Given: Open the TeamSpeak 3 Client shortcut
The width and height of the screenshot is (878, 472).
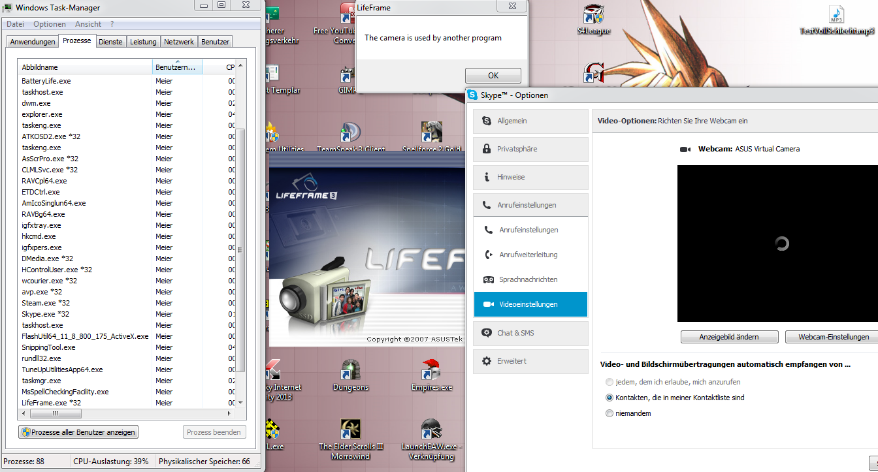Looking at the screenshot, I should (x=351, y=137).
